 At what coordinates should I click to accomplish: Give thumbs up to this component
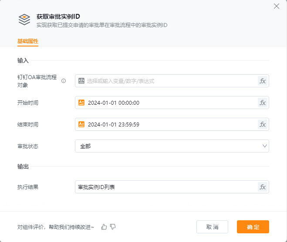pyautogui.click(x=104, y=227)
